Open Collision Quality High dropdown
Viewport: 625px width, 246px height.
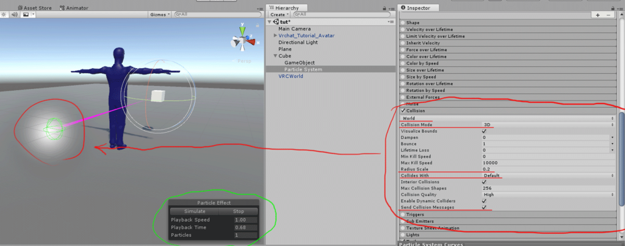548,195
